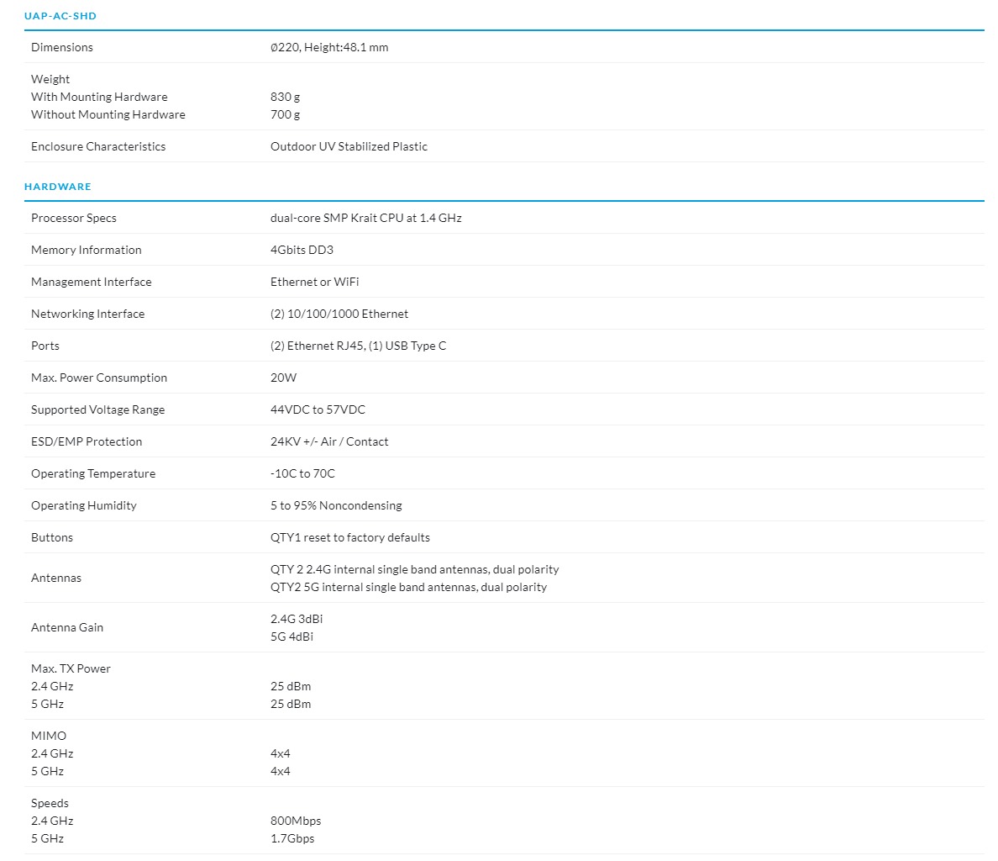Click 2.4 GHz label under MIMO
The width and height of the screenshot is (998, 861).
coord(52,754)
